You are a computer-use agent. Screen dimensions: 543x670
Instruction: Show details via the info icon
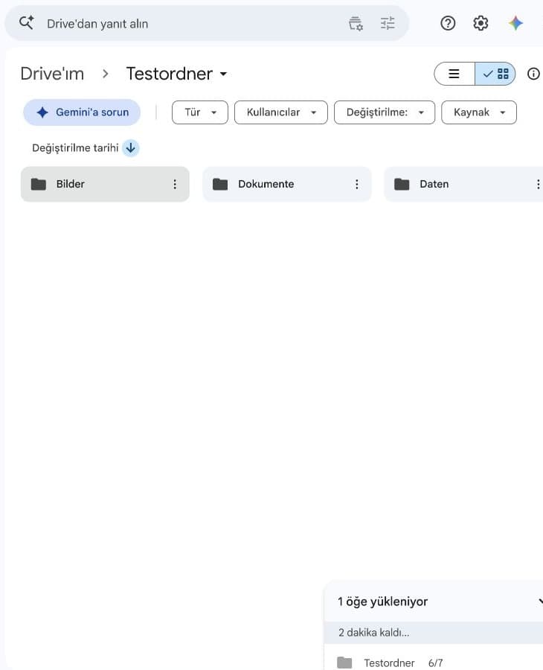[x=533, y=74]
